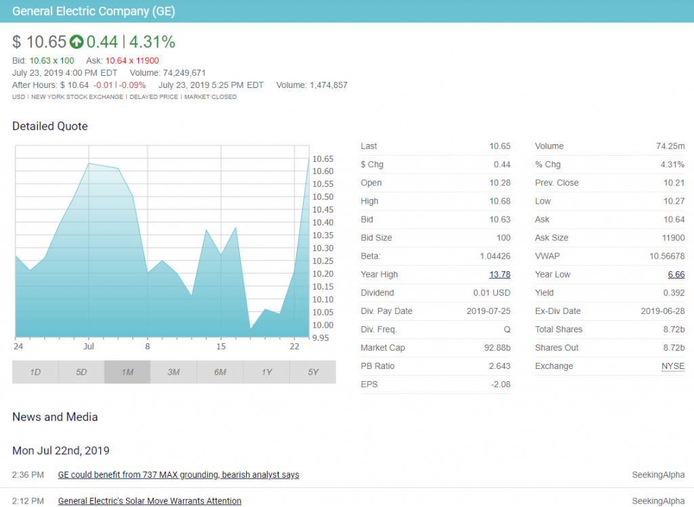Select the 1D chart range tab
Viewport: 694px width, 507px height.
[35, 372]
